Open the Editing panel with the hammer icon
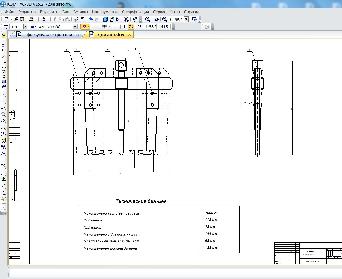This screenshot has width=342, height=279. [4, 56]
